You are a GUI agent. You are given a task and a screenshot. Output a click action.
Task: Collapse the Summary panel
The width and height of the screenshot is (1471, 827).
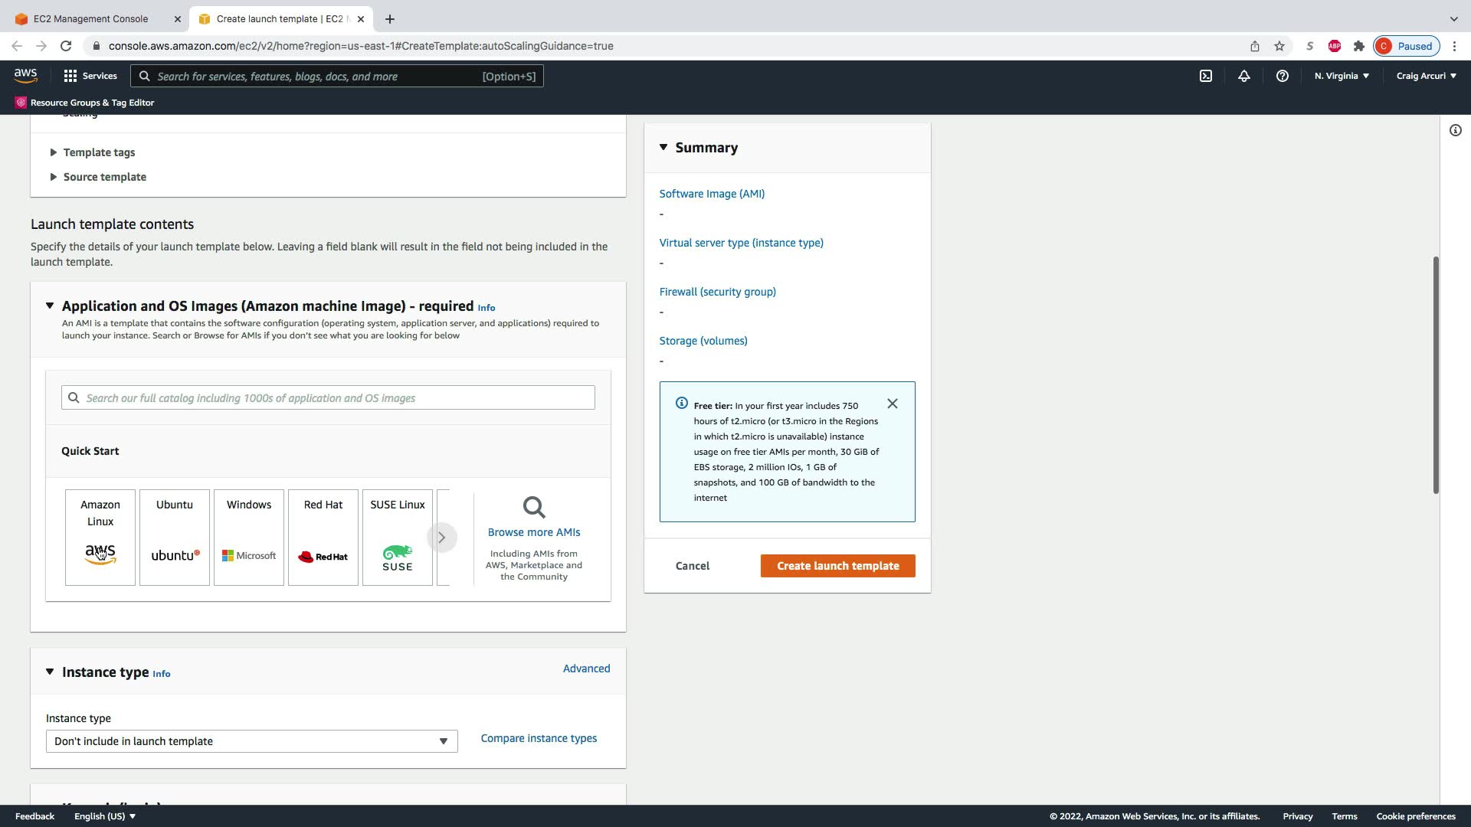click(x=663, y=147)
